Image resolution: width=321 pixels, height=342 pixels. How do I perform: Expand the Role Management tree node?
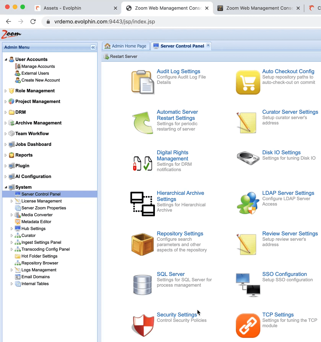click(x=6, y=91)
